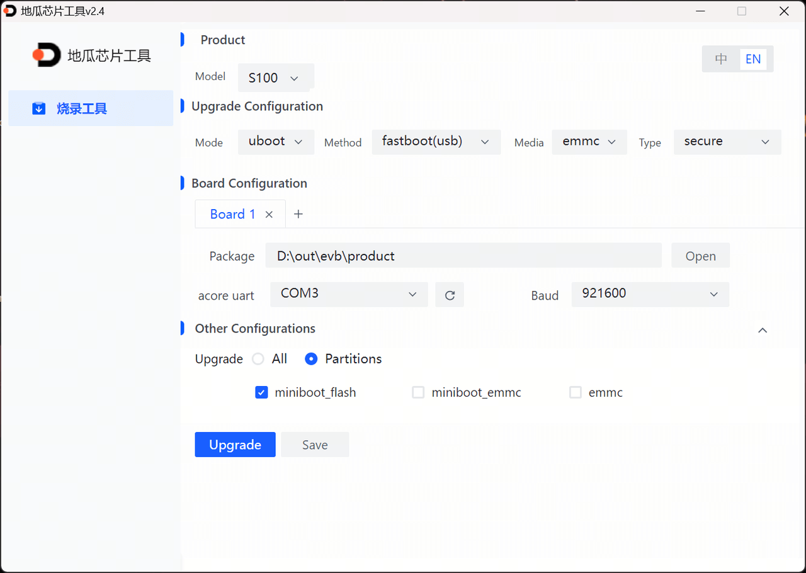Image resolution: width=806 pixels, height=573 pixels.
Task: Check the emmc partition checkbox
Action: pyautogui.click(x=576, y=392)
